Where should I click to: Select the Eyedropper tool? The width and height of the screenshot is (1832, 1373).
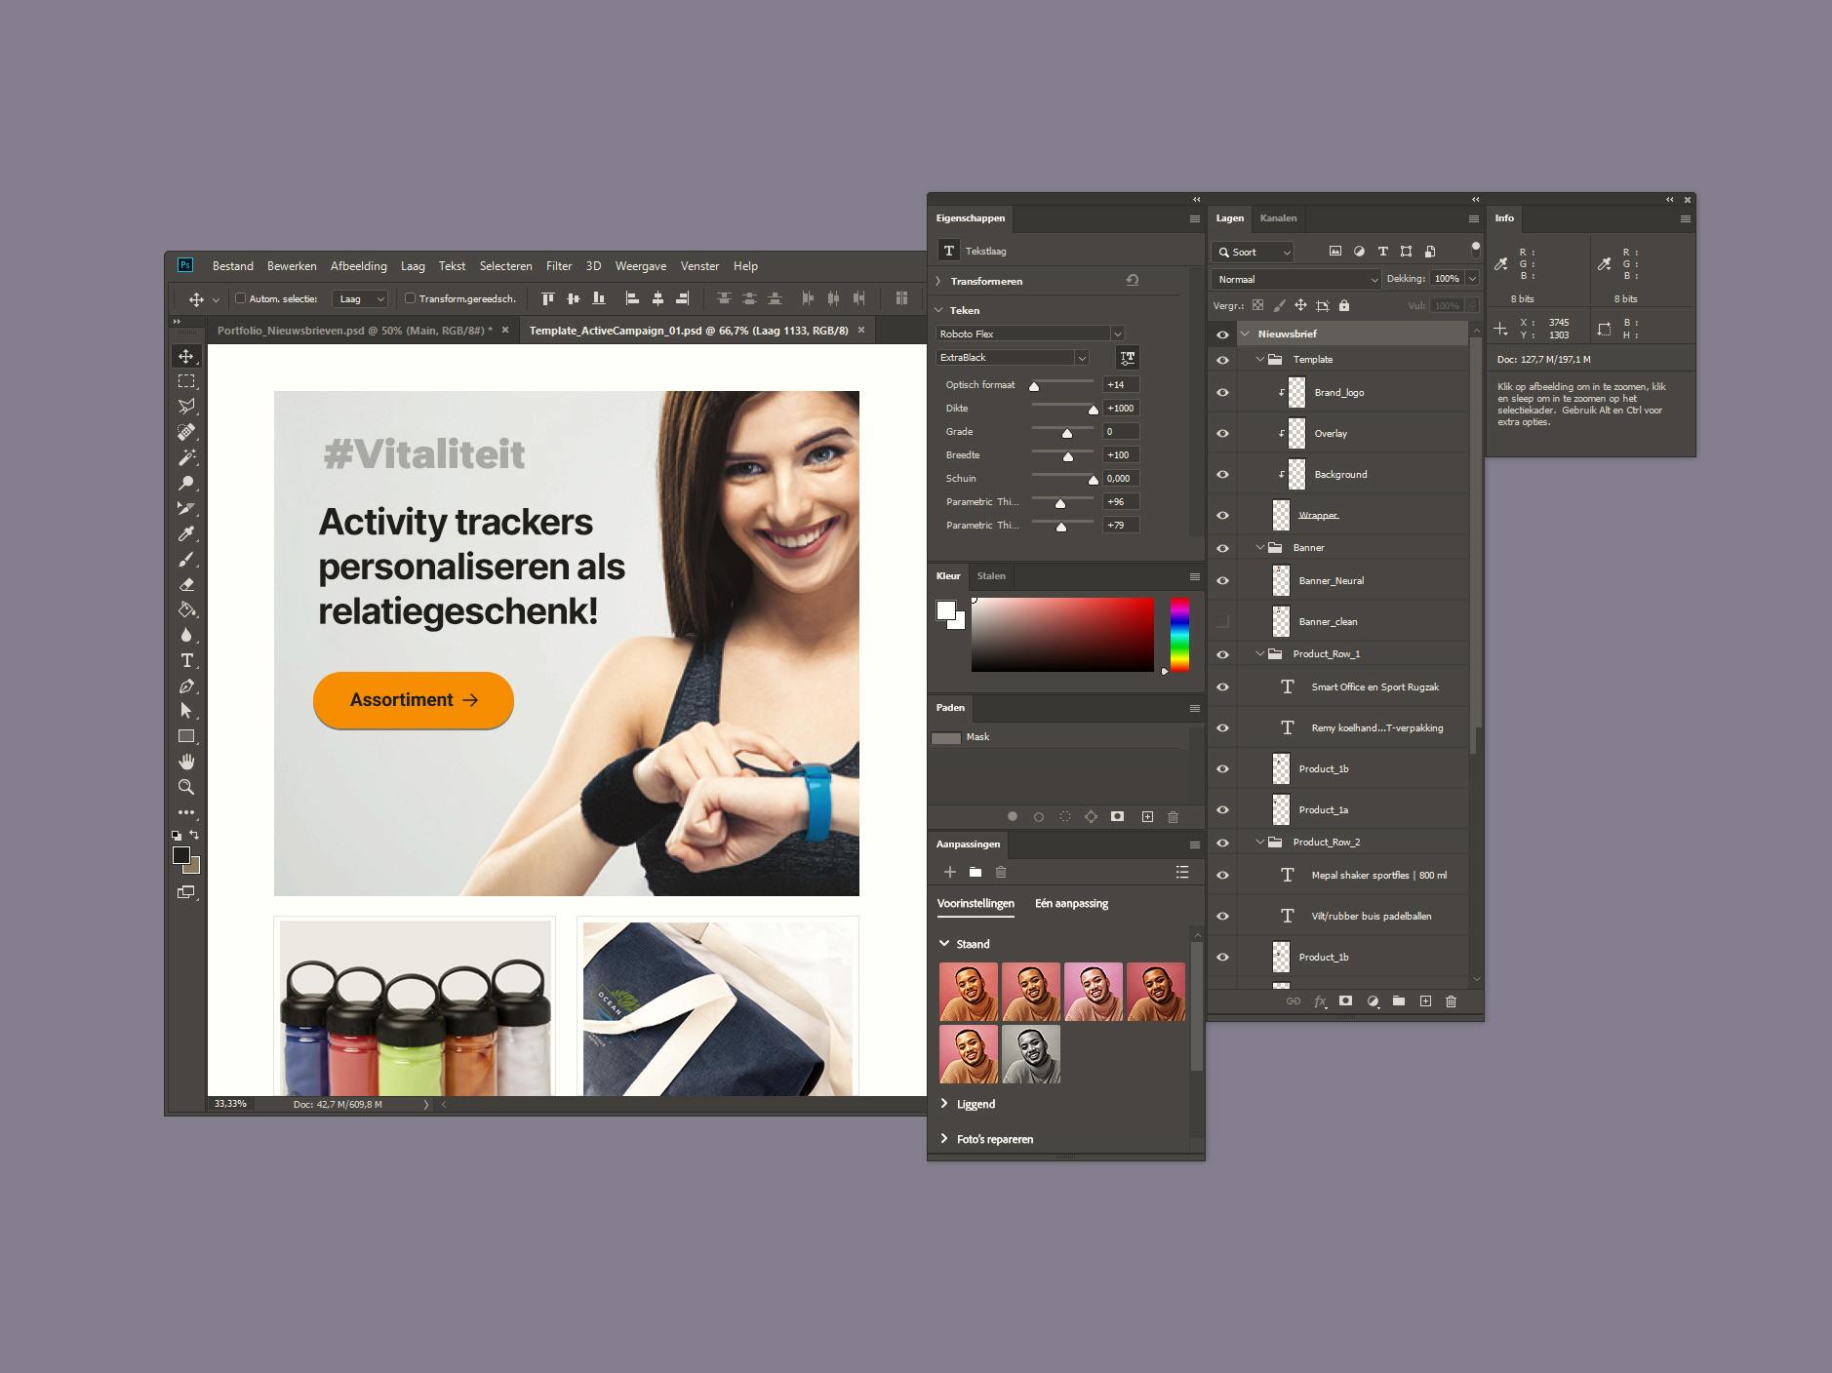(186, 533)
